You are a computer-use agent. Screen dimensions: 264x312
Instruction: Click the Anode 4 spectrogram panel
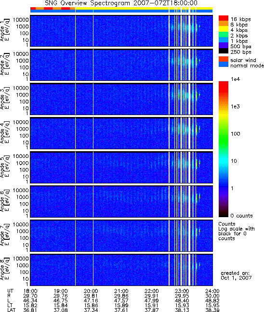pos(121,133)
